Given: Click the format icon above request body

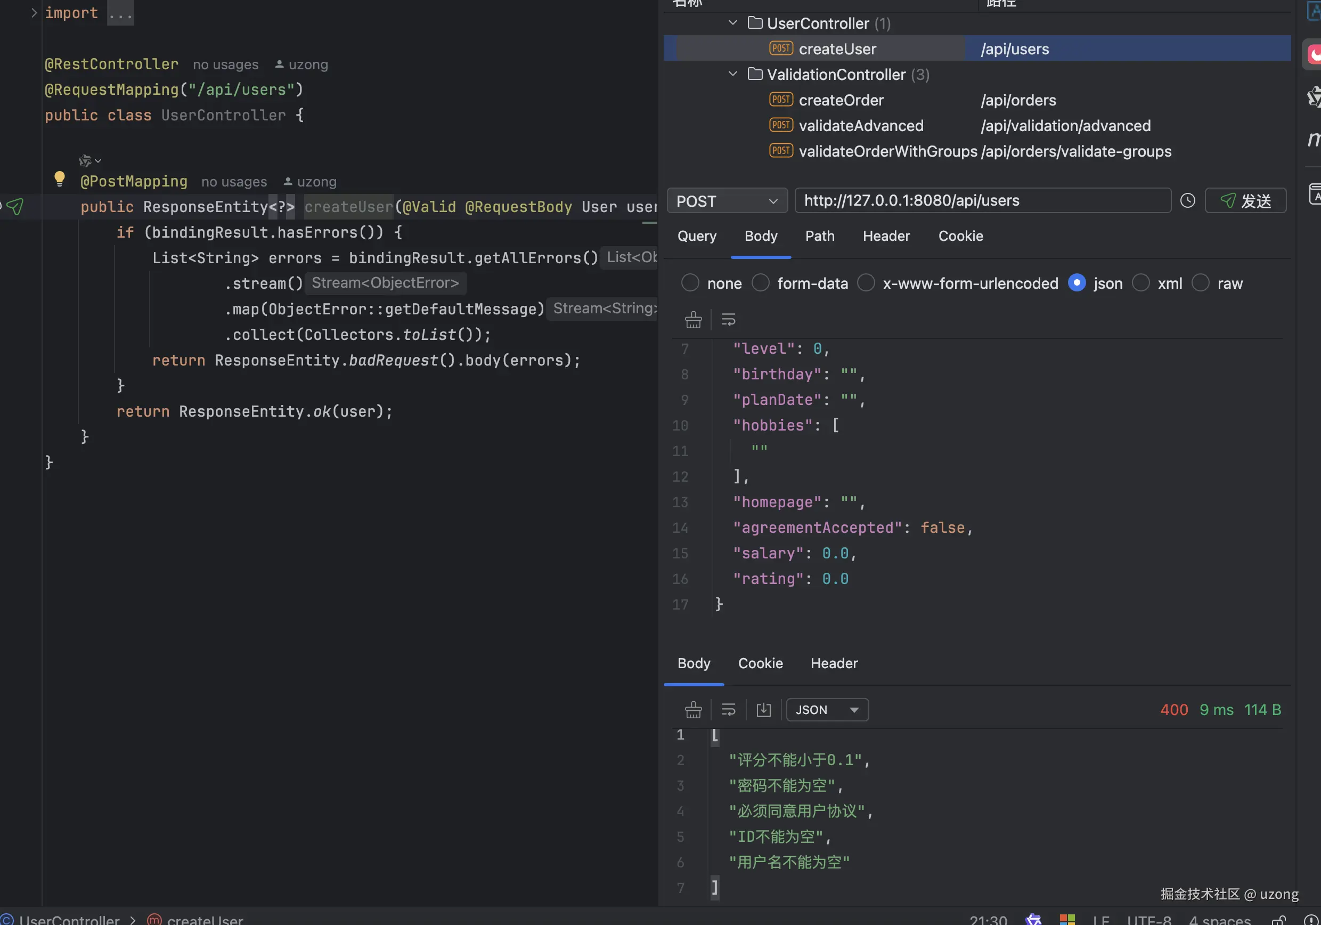Looking at the screenshot, I should tap(694, 320).
